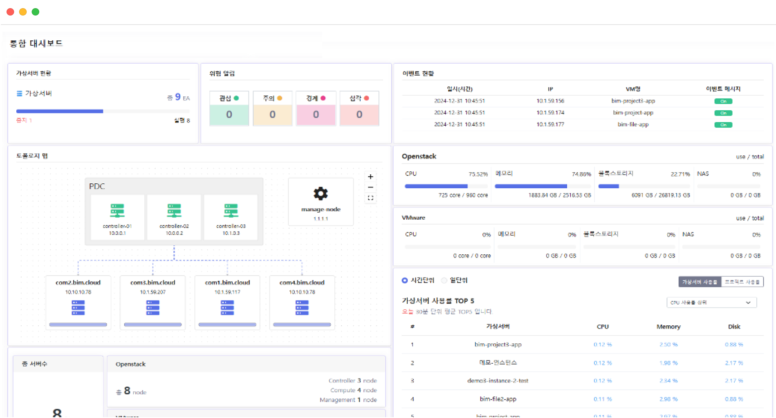Image resolution: width=776 pixels, height=418 pixels.
Task: Click the IP column header in events
Action: (550, 89)
